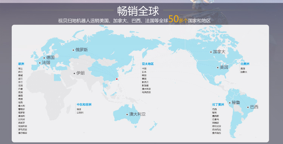Click the 俄罗斯 map marker dot

73,50
